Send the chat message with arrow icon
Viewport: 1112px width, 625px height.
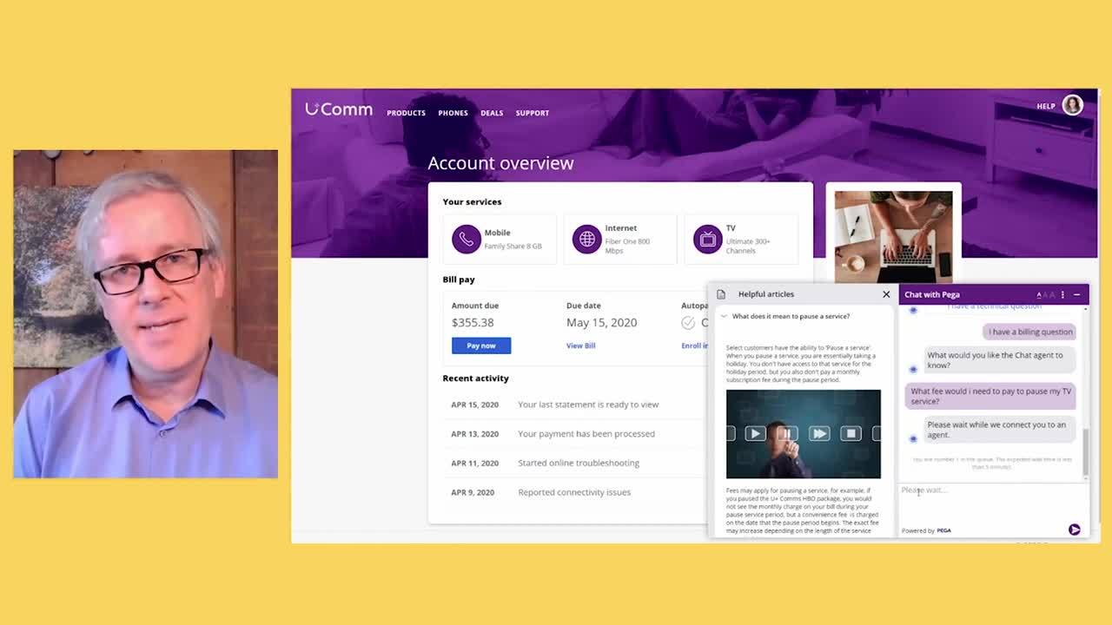click(1074, 530)
